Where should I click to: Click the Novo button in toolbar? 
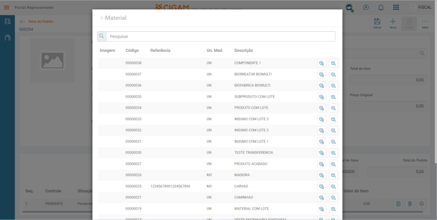pyautogui.click(x=393, y=24)
